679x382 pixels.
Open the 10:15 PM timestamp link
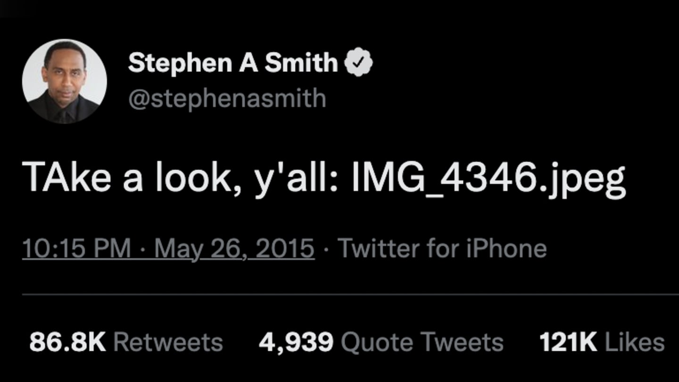point(76,249)
